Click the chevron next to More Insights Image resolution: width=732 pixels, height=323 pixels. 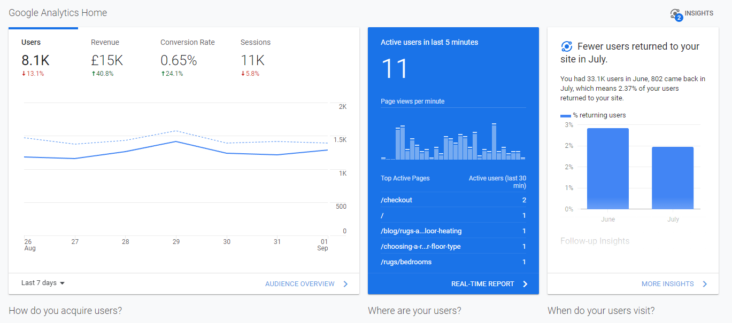point(705,284)
